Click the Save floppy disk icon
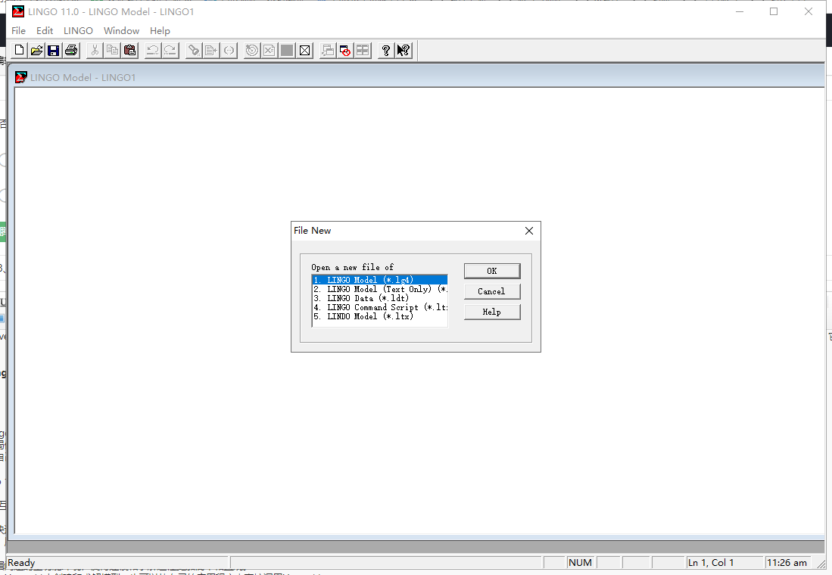 54,51
